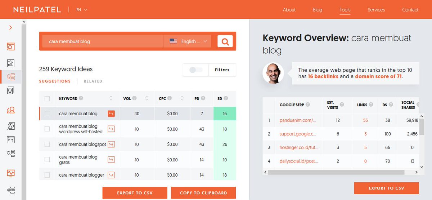Export Google SERP results to CSV
Screen dimensions: 432x200
[x=386, y=188]
